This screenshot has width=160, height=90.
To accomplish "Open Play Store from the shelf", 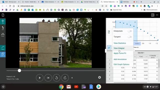I will click(x=99, y=87).
